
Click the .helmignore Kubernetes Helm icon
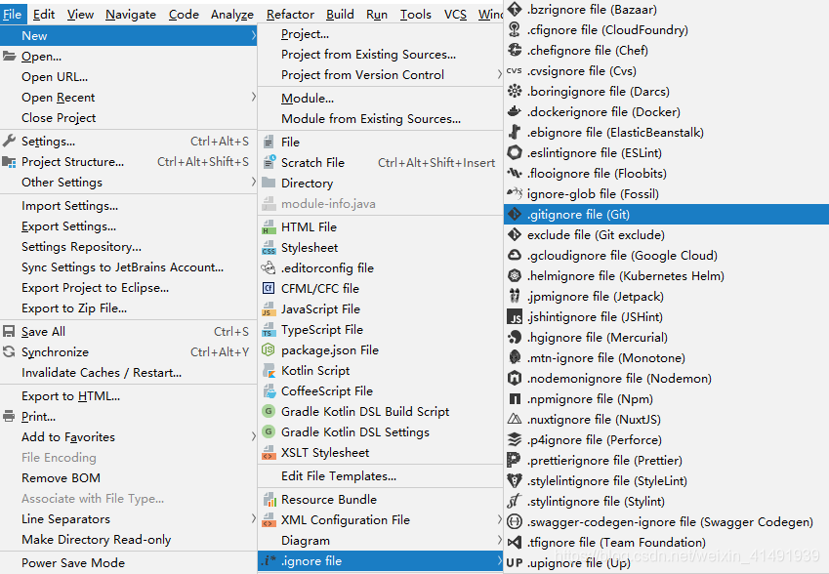515,275
